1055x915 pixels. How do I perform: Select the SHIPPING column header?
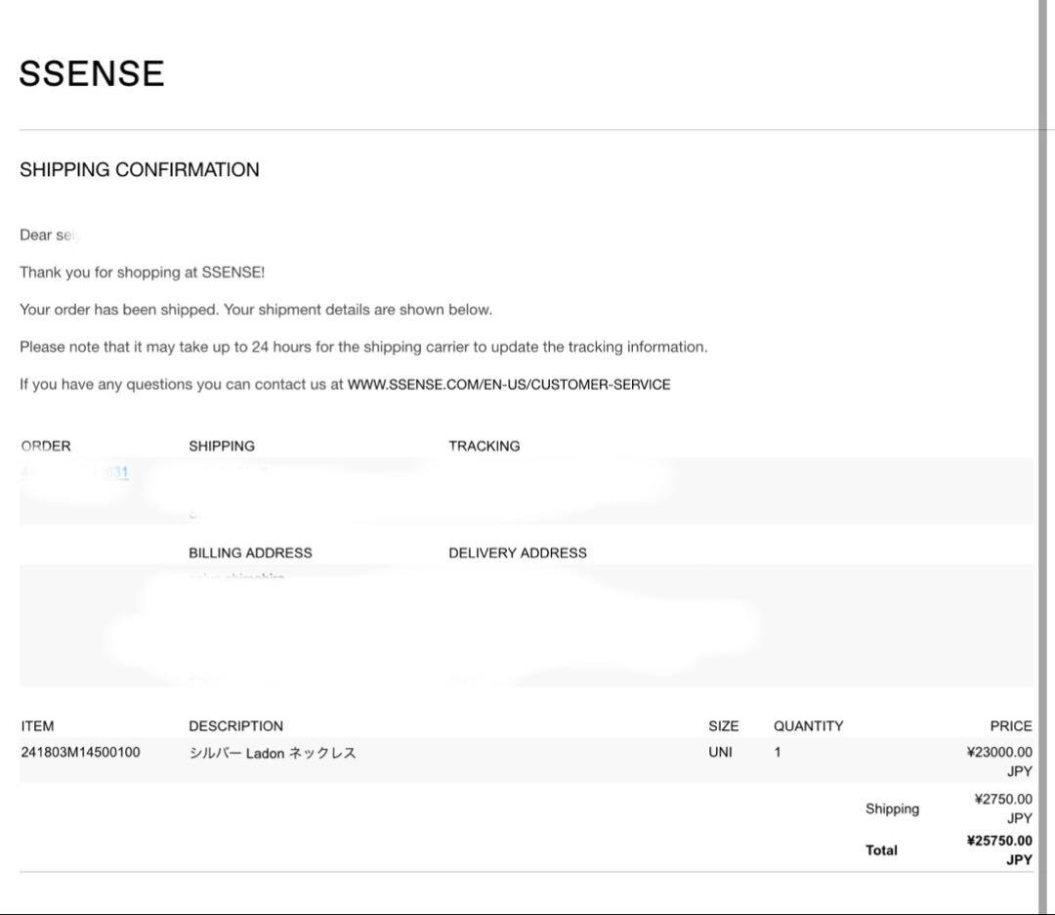tap(222, 446)
